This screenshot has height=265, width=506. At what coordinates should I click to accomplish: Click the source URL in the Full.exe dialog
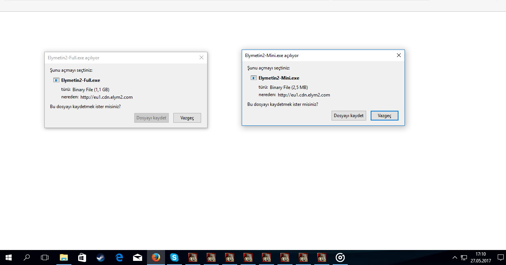[106, 97]
